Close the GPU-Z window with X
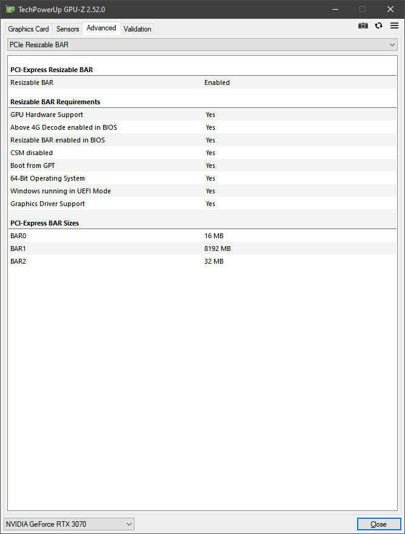 point(390,9)
